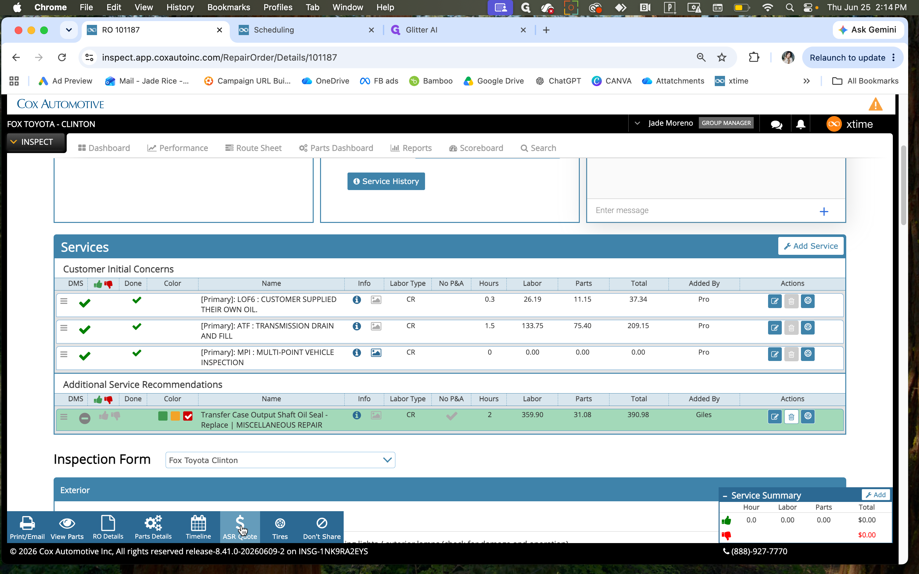Toggle Done check for MPI row
This screenshot has width=919, height=574.
tap(137, 353)
